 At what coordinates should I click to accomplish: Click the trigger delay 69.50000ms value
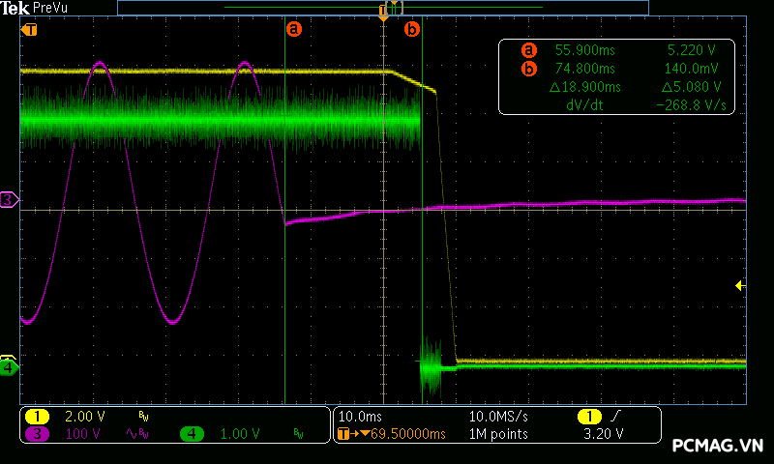(x=408, y=434)
